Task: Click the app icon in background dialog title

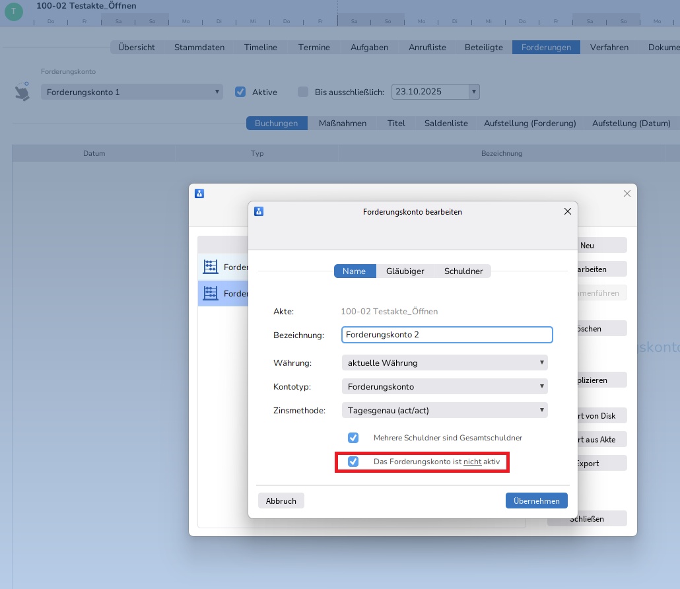Action: 199,193
